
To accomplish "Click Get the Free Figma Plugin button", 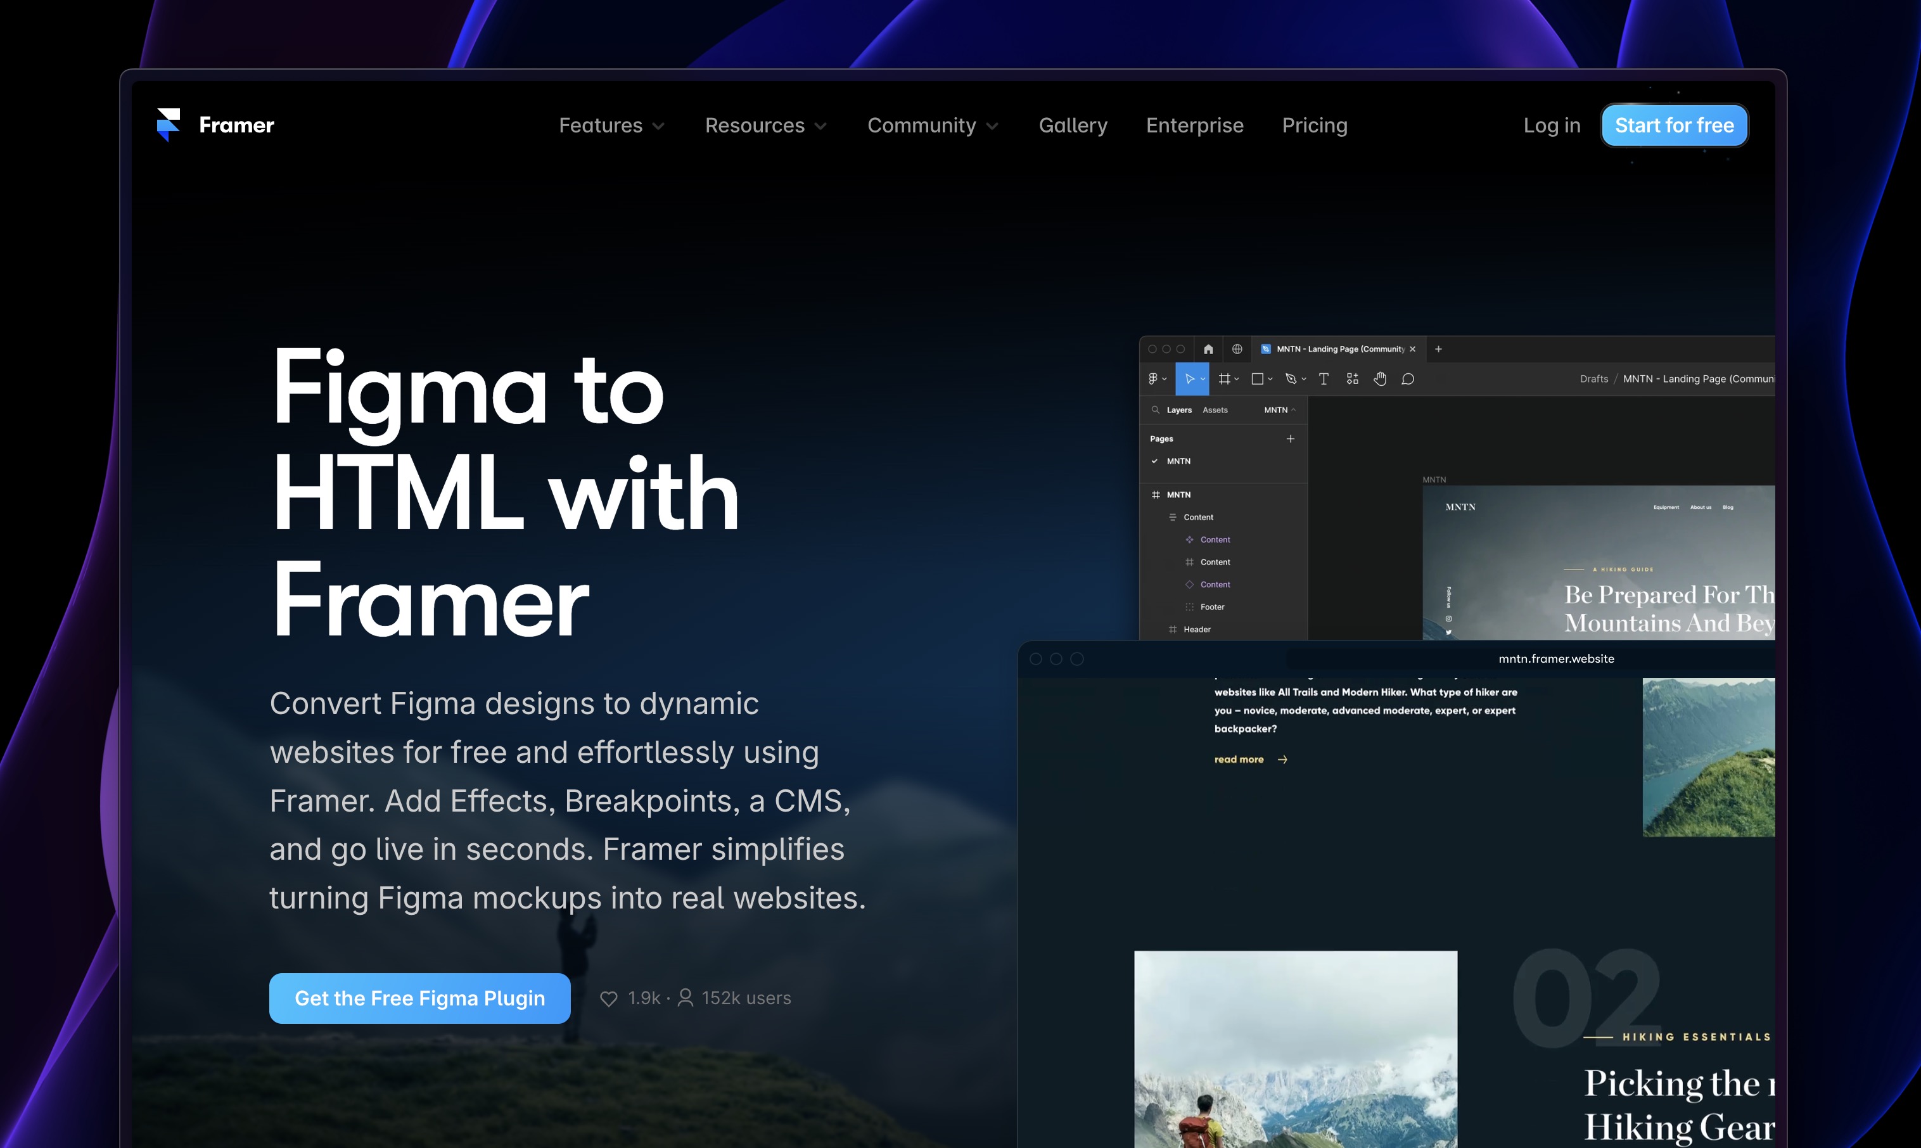I will 419,998.
